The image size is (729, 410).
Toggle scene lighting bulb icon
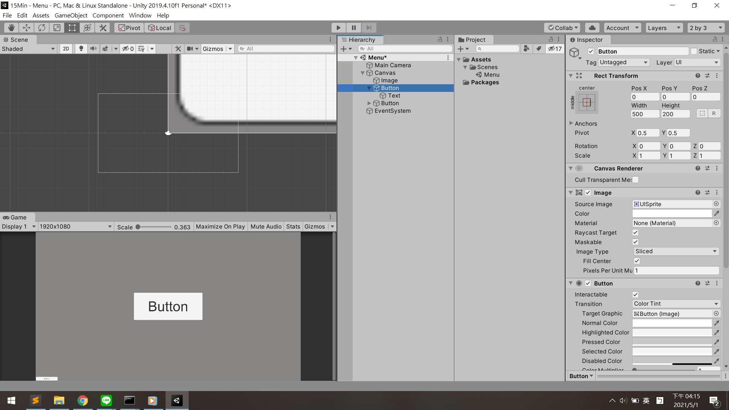tap(81, 49)
